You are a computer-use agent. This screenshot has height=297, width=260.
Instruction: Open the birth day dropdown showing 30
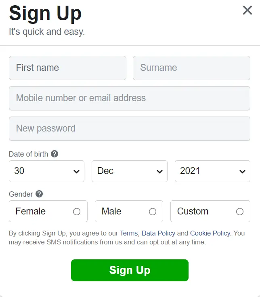click(46, 171)
